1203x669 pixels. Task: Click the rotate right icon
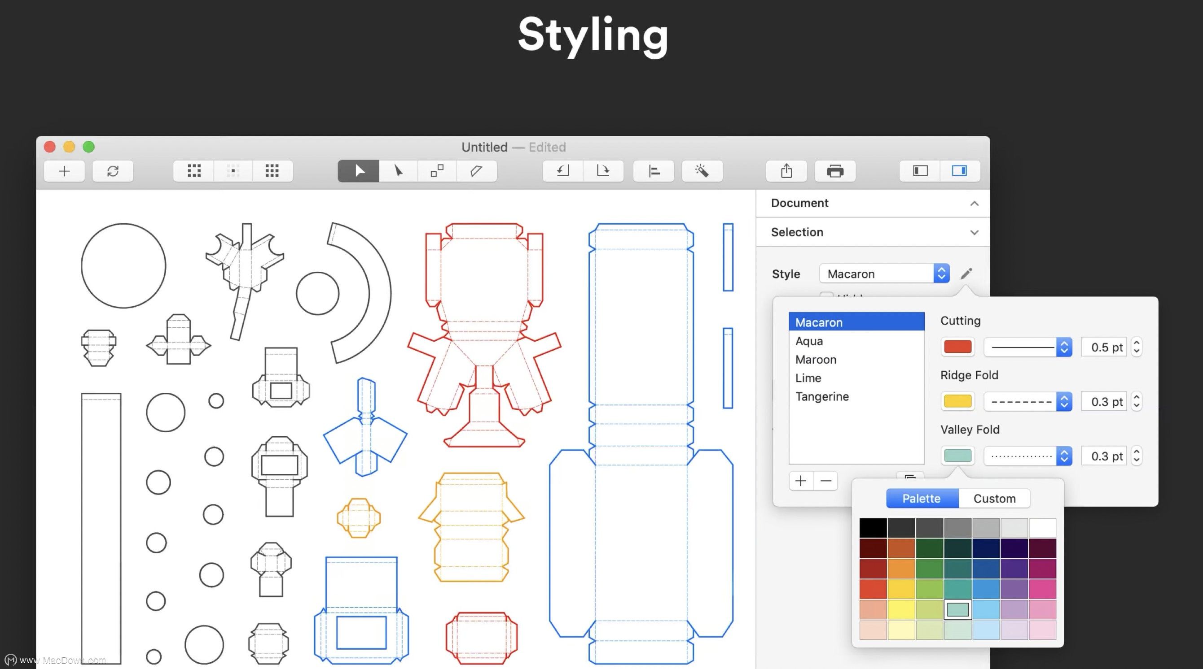[603, 171]
